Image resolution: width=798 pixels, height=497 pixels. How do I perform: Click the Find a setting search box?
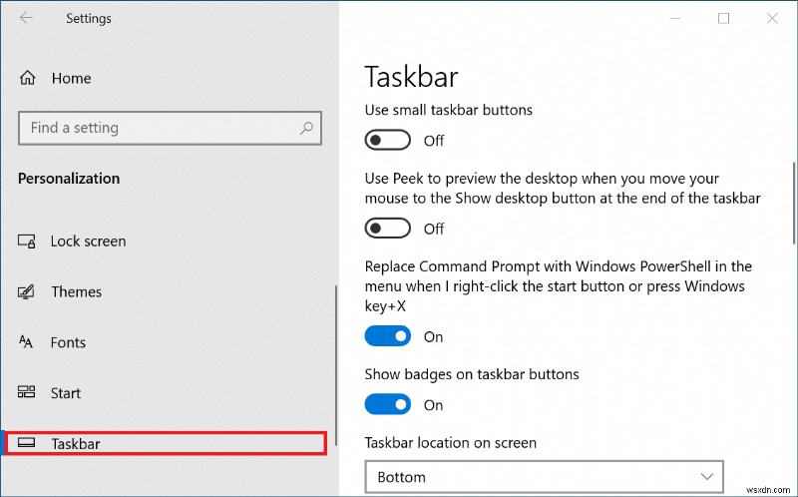pos(160,128)
